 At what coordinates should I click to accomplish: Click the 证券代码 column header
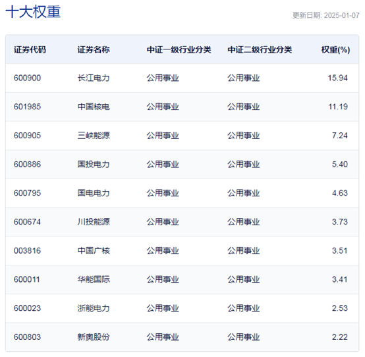point(30,49)
